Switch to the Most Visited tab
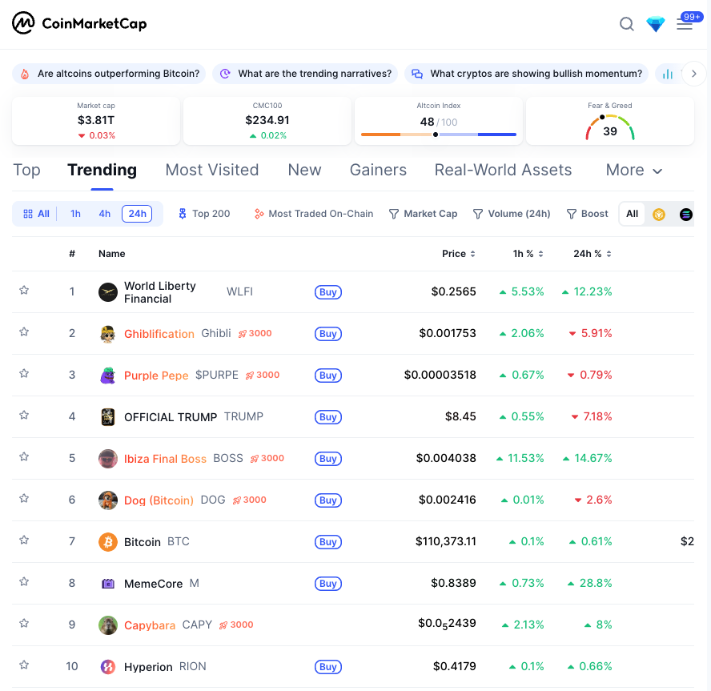711x691 pixels. pos(211,170)
